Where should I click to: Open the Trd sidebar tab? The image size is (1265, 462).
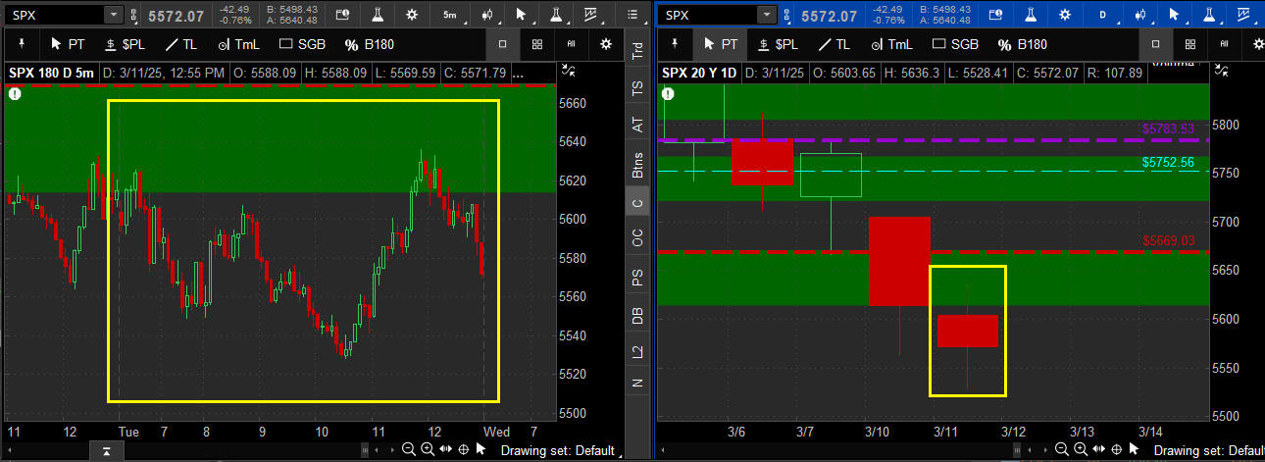click(x=637, y=51)
